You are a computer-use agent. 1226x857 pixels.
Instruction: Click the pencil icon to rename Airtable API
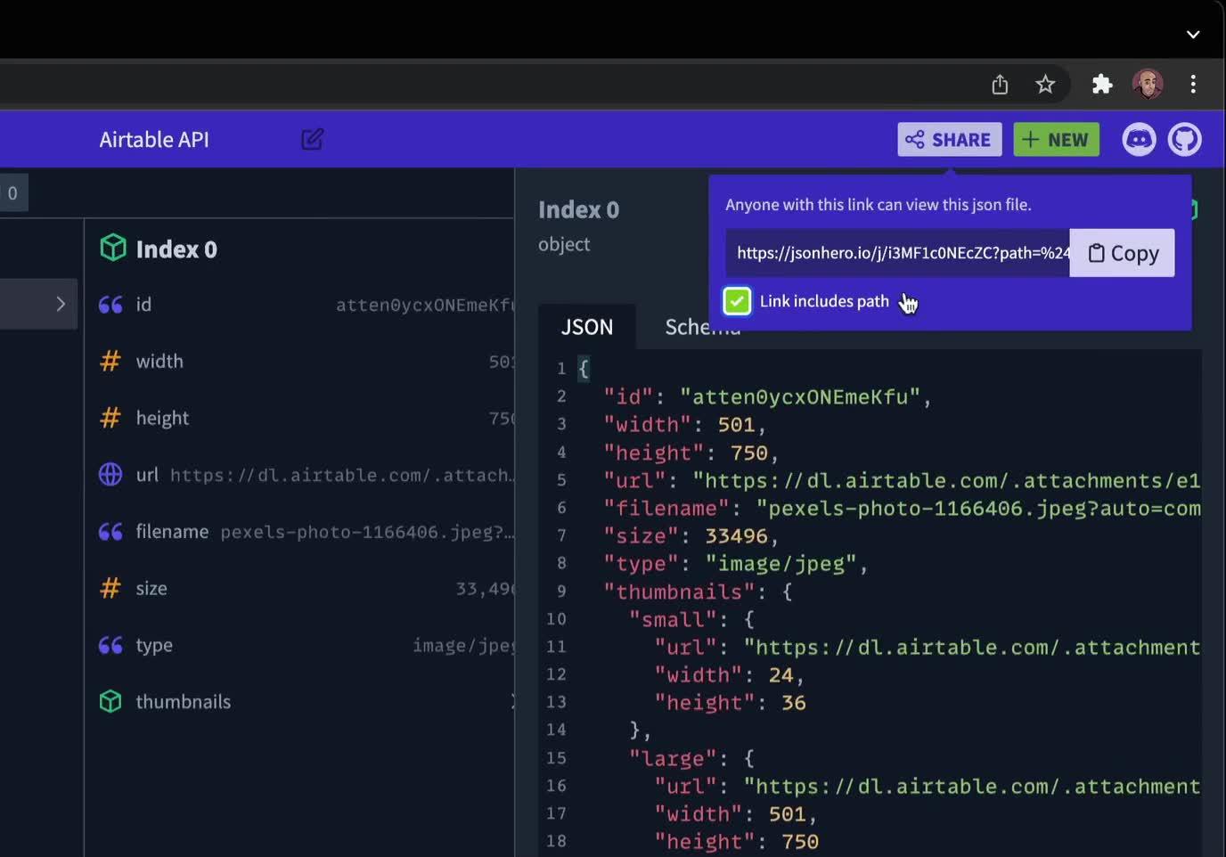click(312, 139)
